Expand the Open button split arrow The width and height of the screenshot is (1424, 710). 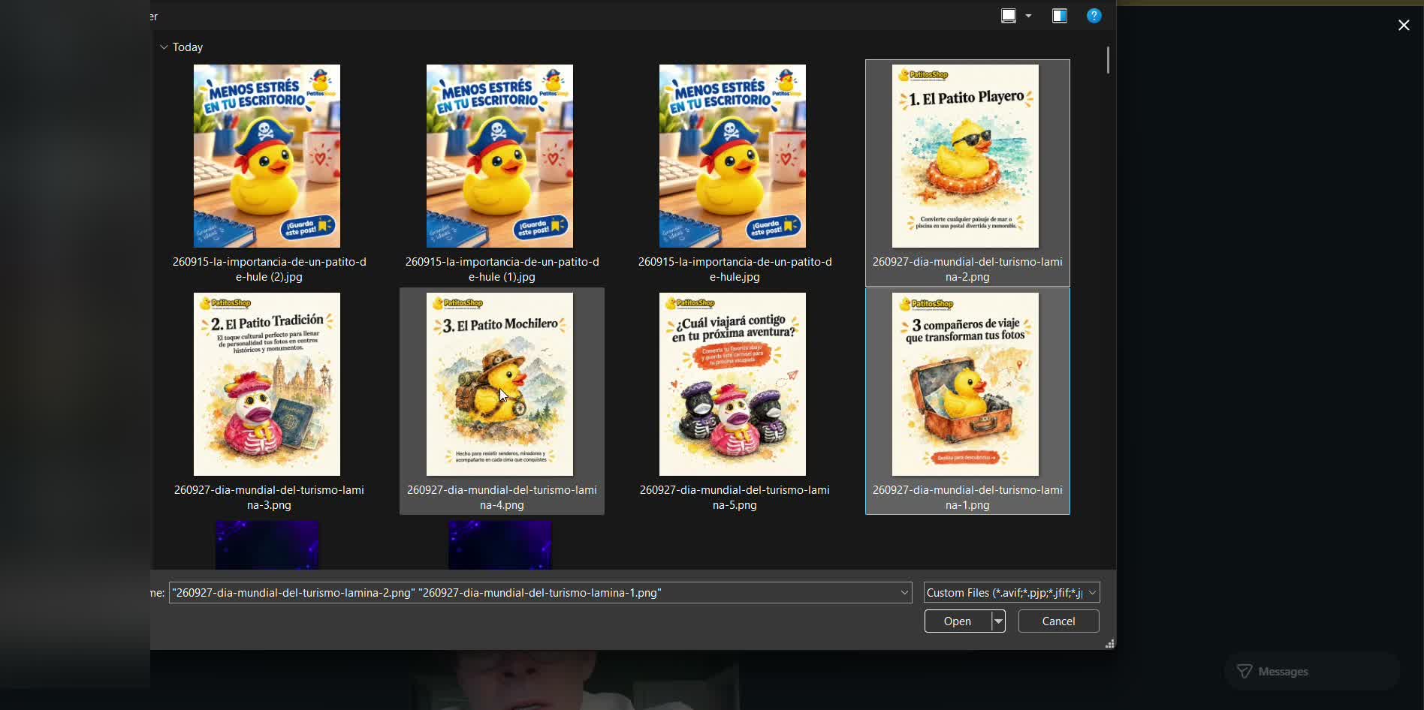[998, 621]
